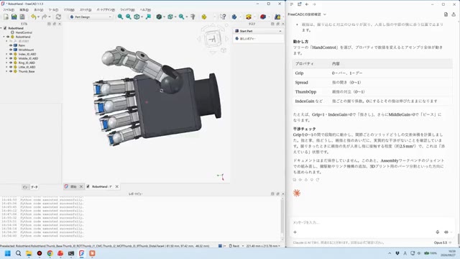Expand the Index_J0_ABD tree node
This screenshot has width=460, height=259.
click(x=6, y=54)
